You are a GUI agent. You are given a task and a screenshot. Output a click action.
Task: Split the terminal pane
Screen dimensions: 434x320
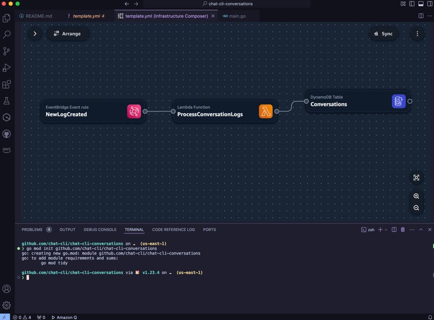tap(394, 230)
